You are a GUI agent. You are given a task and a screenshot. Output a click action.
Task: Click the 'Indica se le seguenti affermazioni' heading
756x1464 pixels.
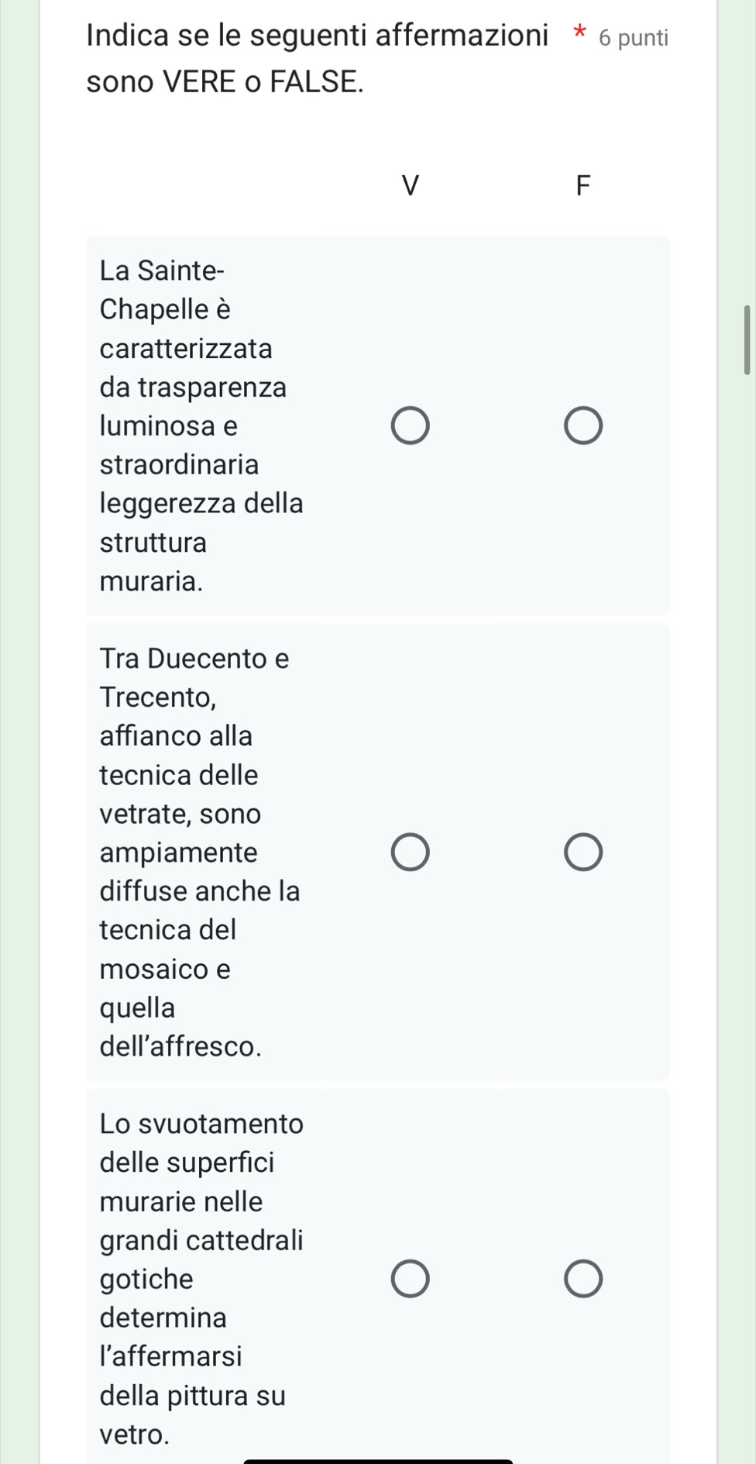point(318,36)
